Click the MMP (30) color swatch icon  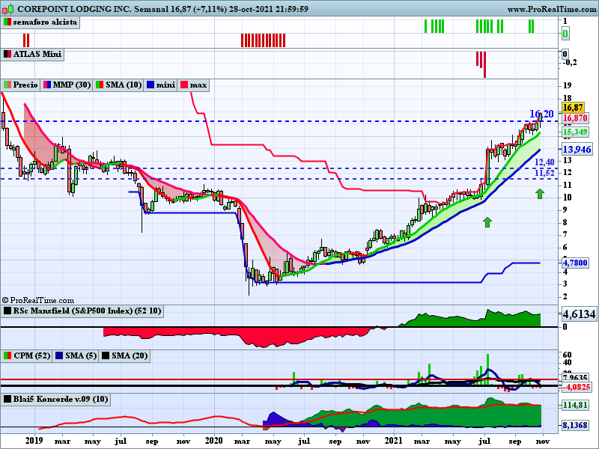(x=47, y=85)
